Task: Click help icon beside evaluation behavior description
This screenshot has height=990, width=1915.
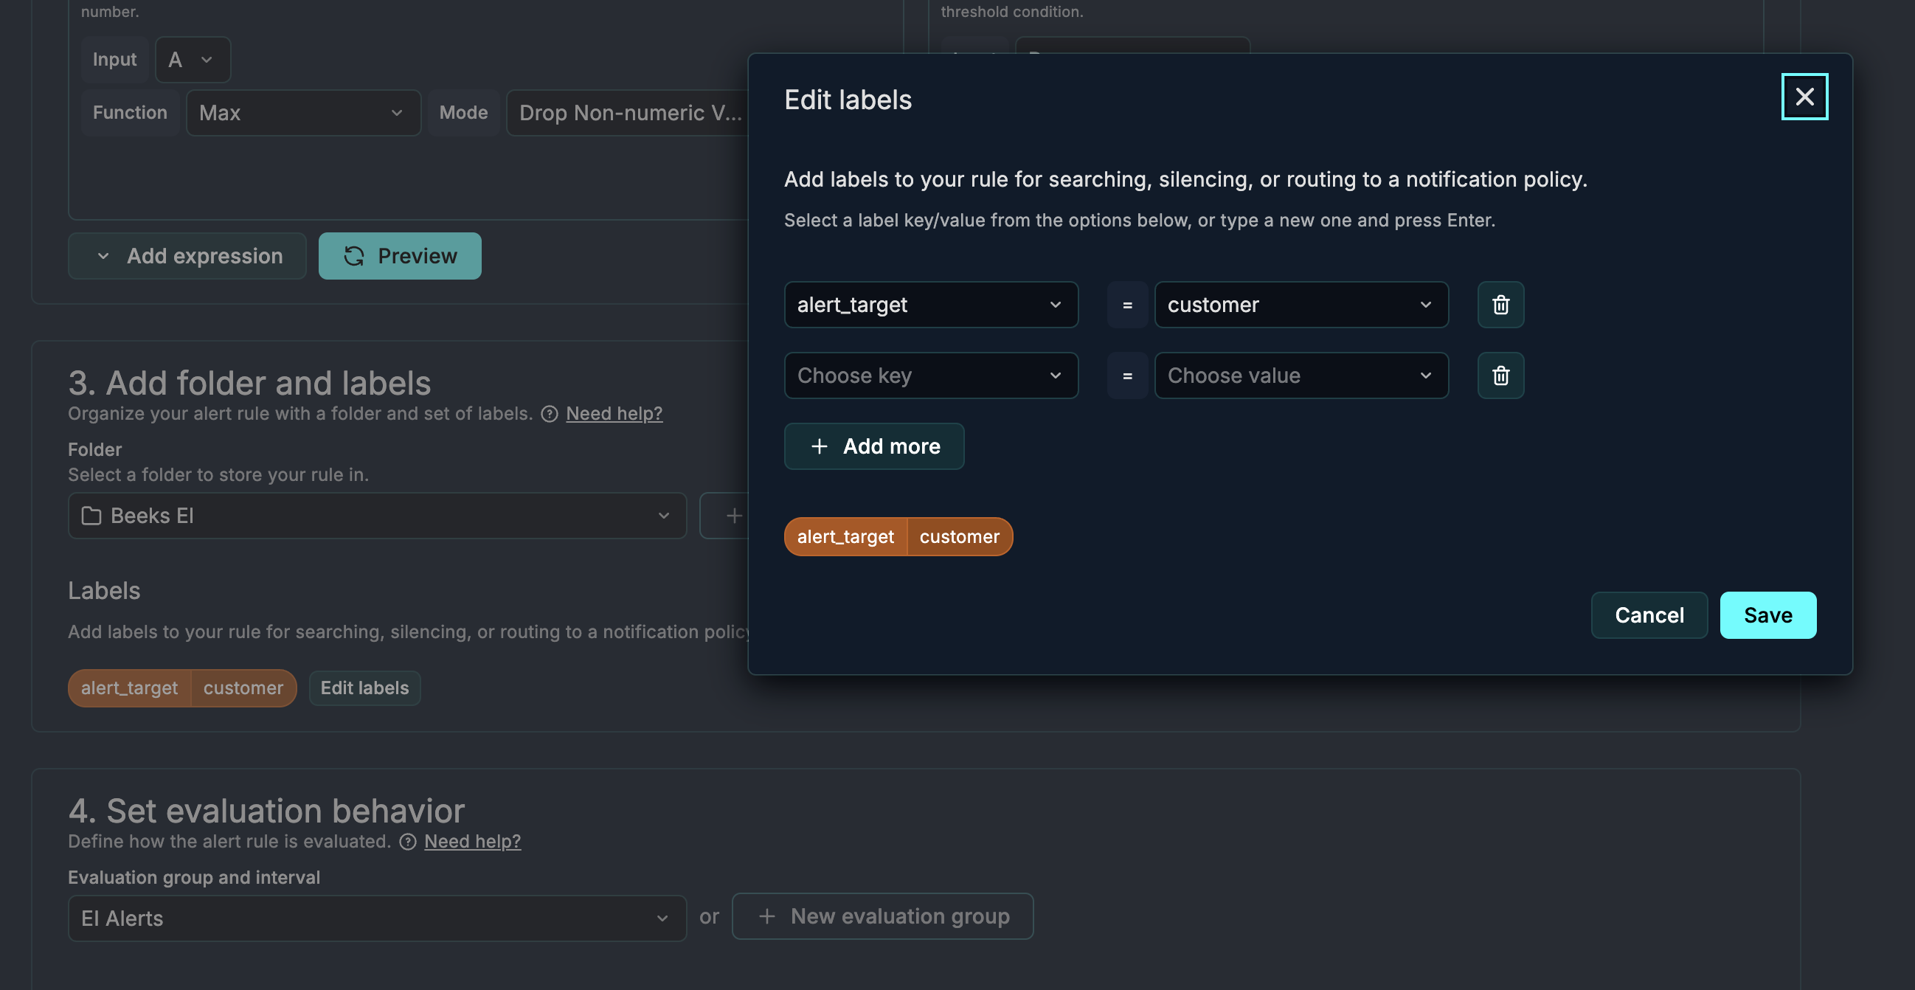Action: 407,841
